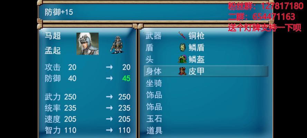Open the second 饰品 accessory slot
Viewport: 307px width, 138px height.
tap(206, 107)
